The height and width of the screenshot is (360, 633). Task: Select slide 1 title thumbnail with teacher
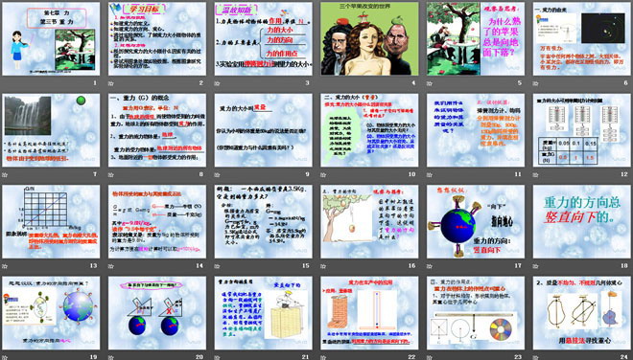click(51, 38)
